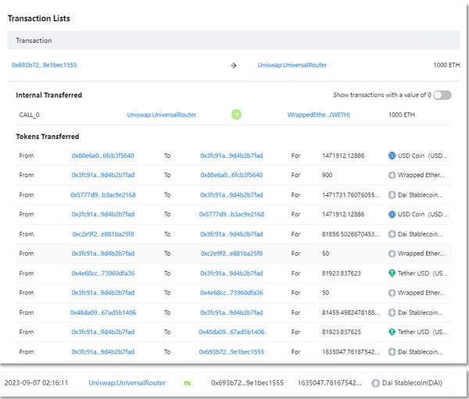Click Tether icon in the 0x4e68cc sender row

(x=392, y=273)
